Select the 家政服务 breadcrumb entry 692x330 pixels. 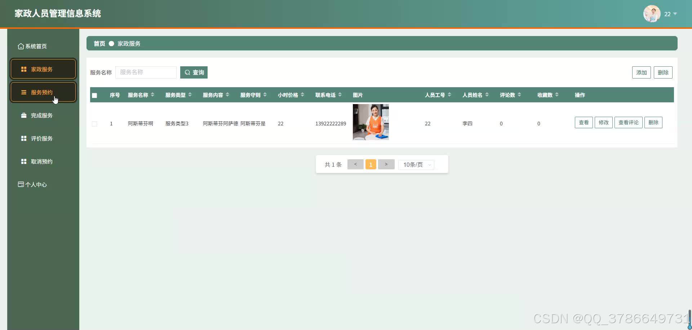pyautogui.click(x=128, y=43)
